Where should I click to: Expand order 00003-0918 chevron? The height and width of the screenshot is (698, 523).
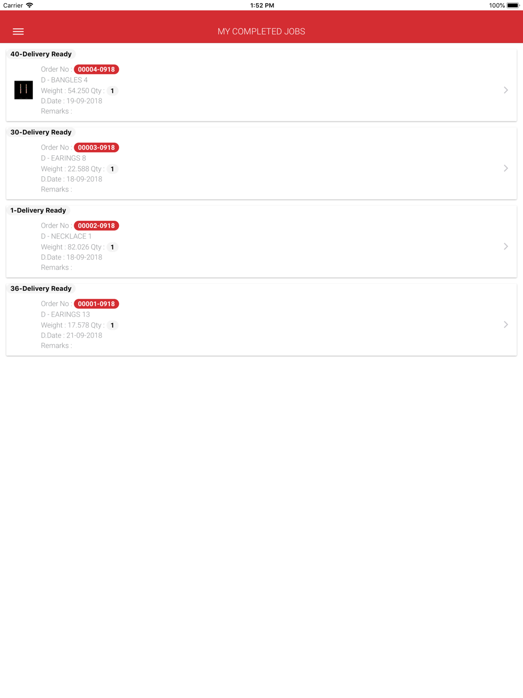506,168
